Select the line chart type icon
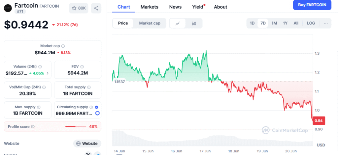 click(177, 23)
